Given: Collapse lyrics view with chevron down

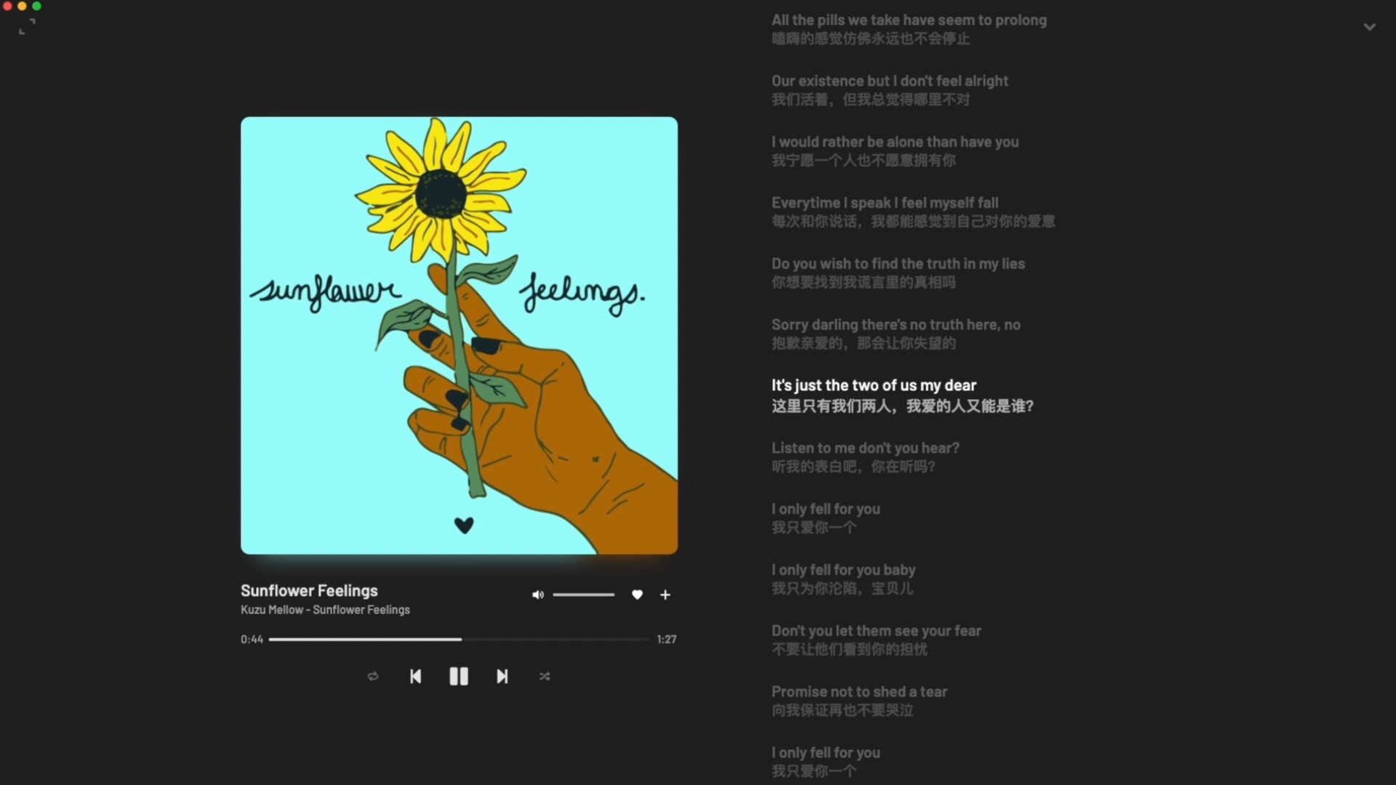Looking at the screenshot, I should pyautogui.click(x=1369, y=27).
